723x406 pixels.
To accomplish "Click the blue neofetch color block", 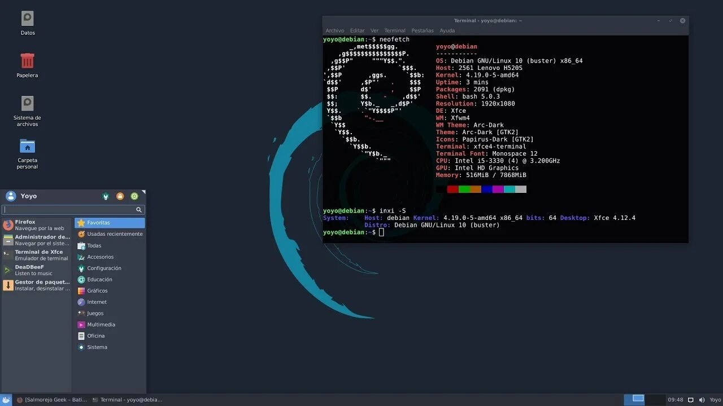I will [x=487, y=189].
